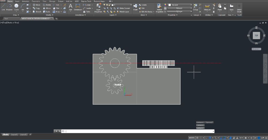Open the Layer Properties manager
268x140 pixels.
(x=98, y=8)
